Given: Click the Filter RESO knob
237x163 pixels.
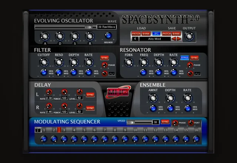Looking at the screenshot, I should [59, 62].
